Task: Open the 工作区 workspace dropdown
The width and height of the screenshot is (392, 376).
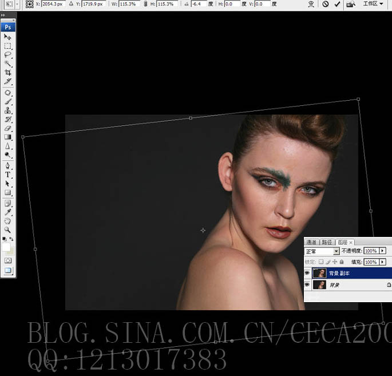Action: 373,4
